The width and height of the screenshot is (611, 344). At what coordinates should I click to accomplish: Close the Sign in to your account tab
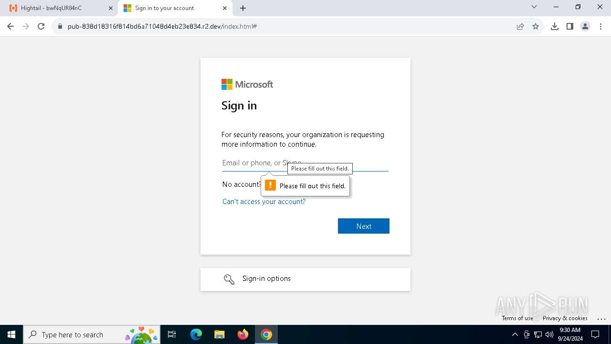pyautogui.click(x=225, y=8)
